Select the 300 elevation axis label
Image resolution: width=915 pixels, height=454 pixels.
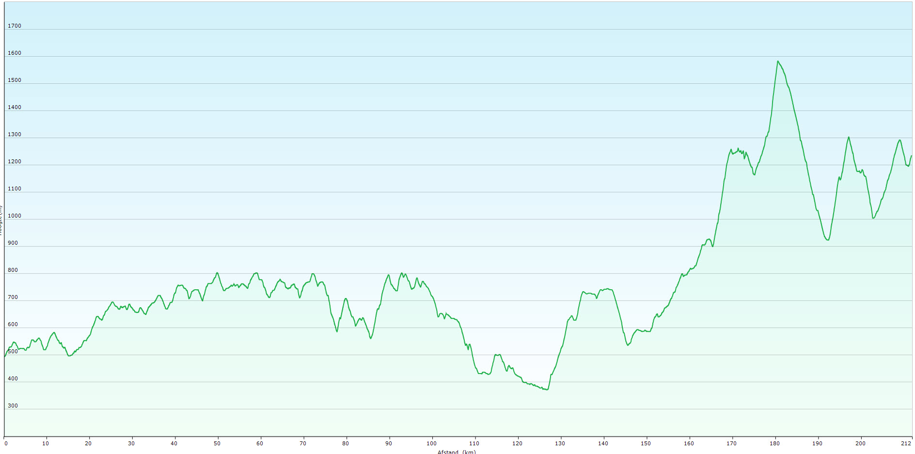pos(13,406)
